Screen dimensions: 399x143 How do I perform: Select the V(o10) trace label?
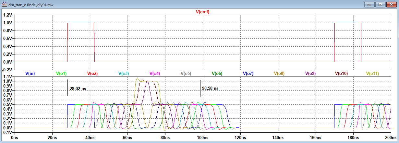(342, 74)
